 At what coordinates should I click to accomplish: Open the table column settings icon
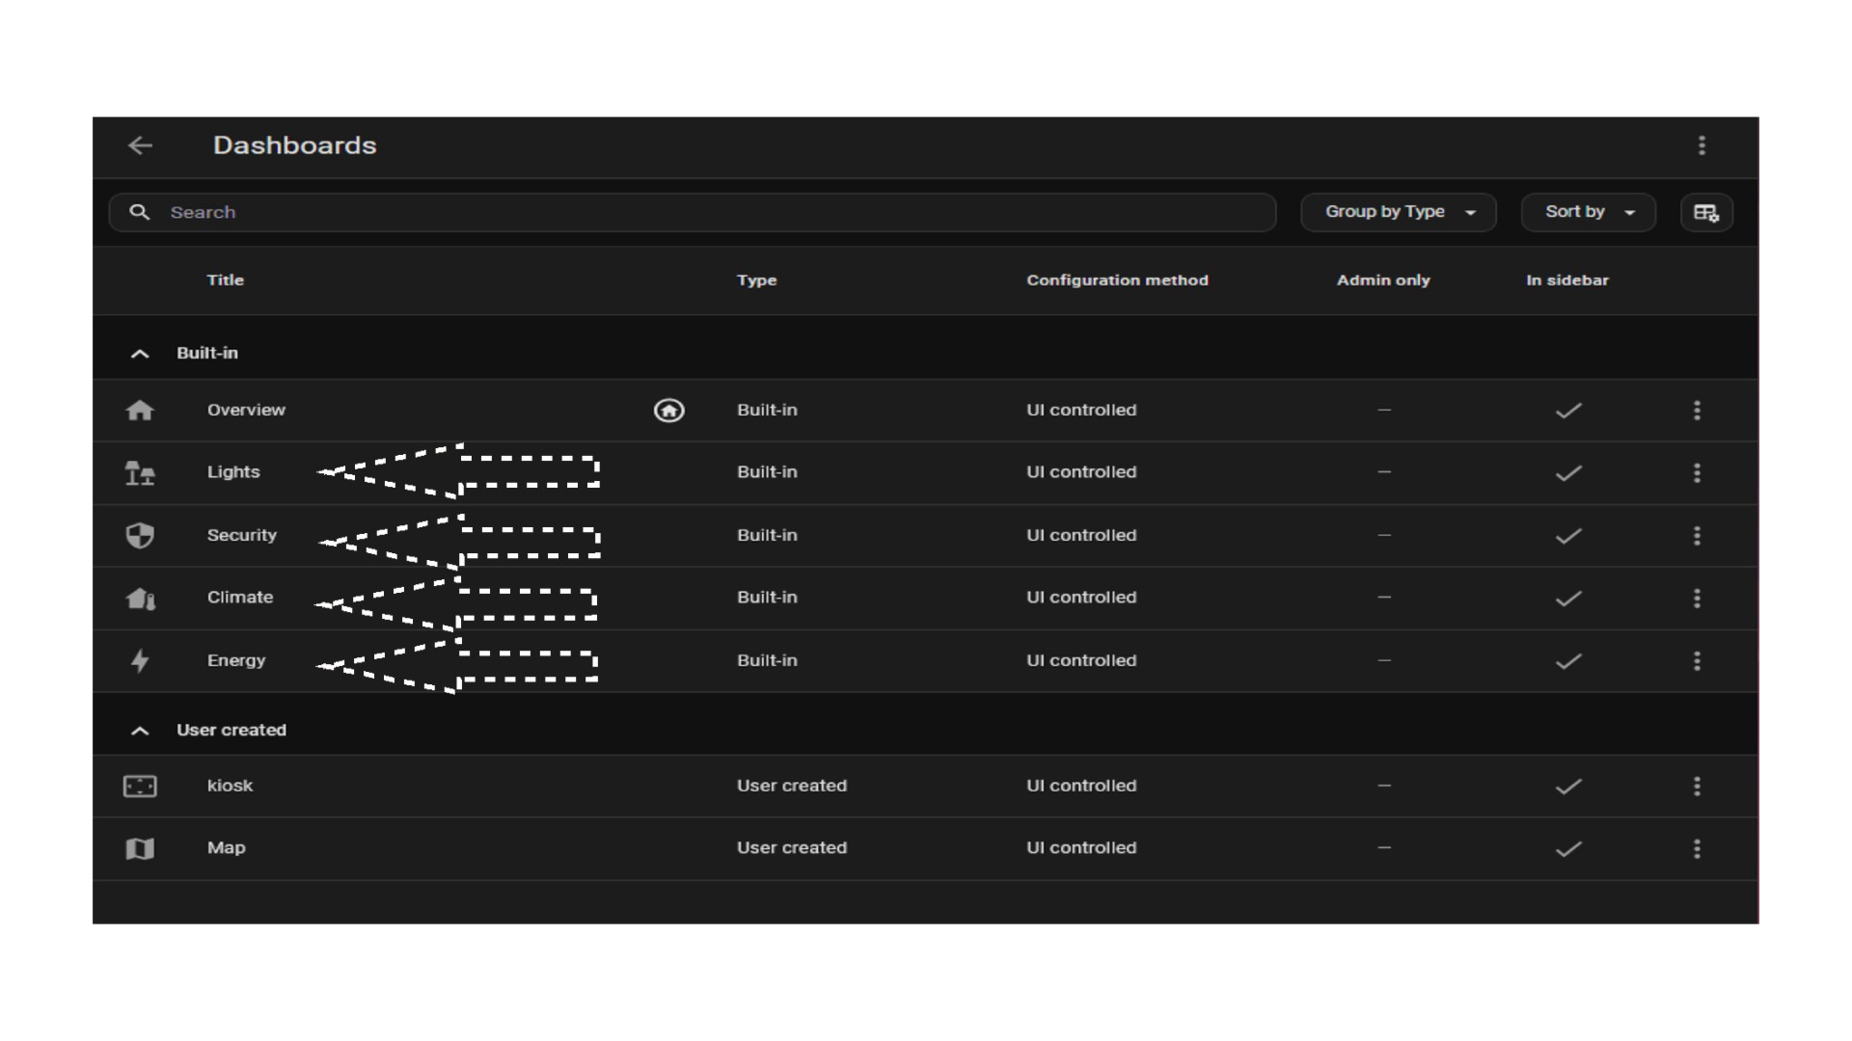coord(1705,213)
